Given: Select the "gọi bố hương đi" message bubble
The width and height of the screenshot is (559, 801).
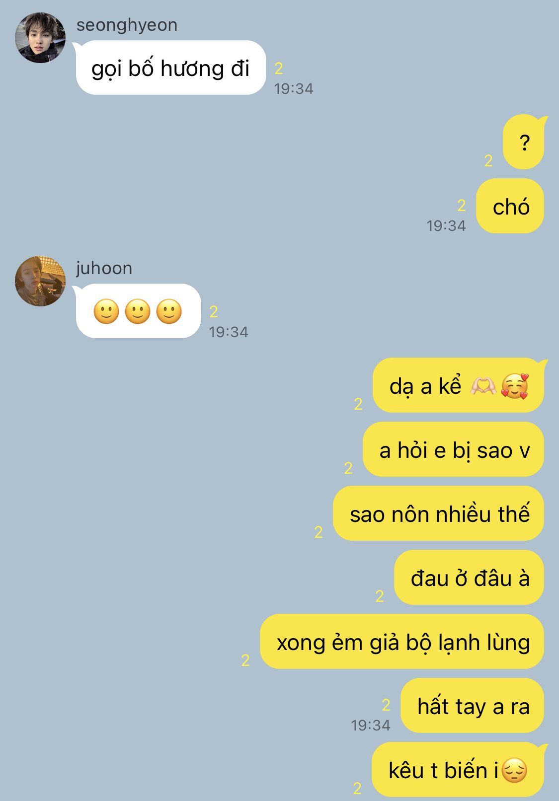Looking at the screenshot, I should [170, 68].
